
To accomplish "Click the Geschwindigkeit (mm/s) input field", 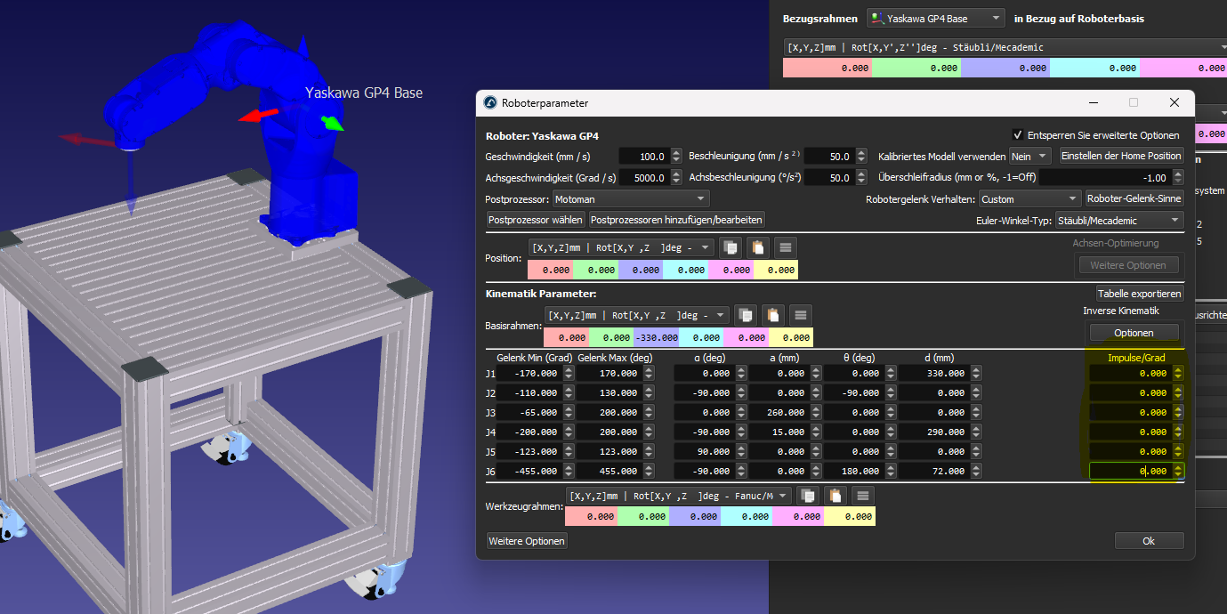I will click(x=643, y=157).
